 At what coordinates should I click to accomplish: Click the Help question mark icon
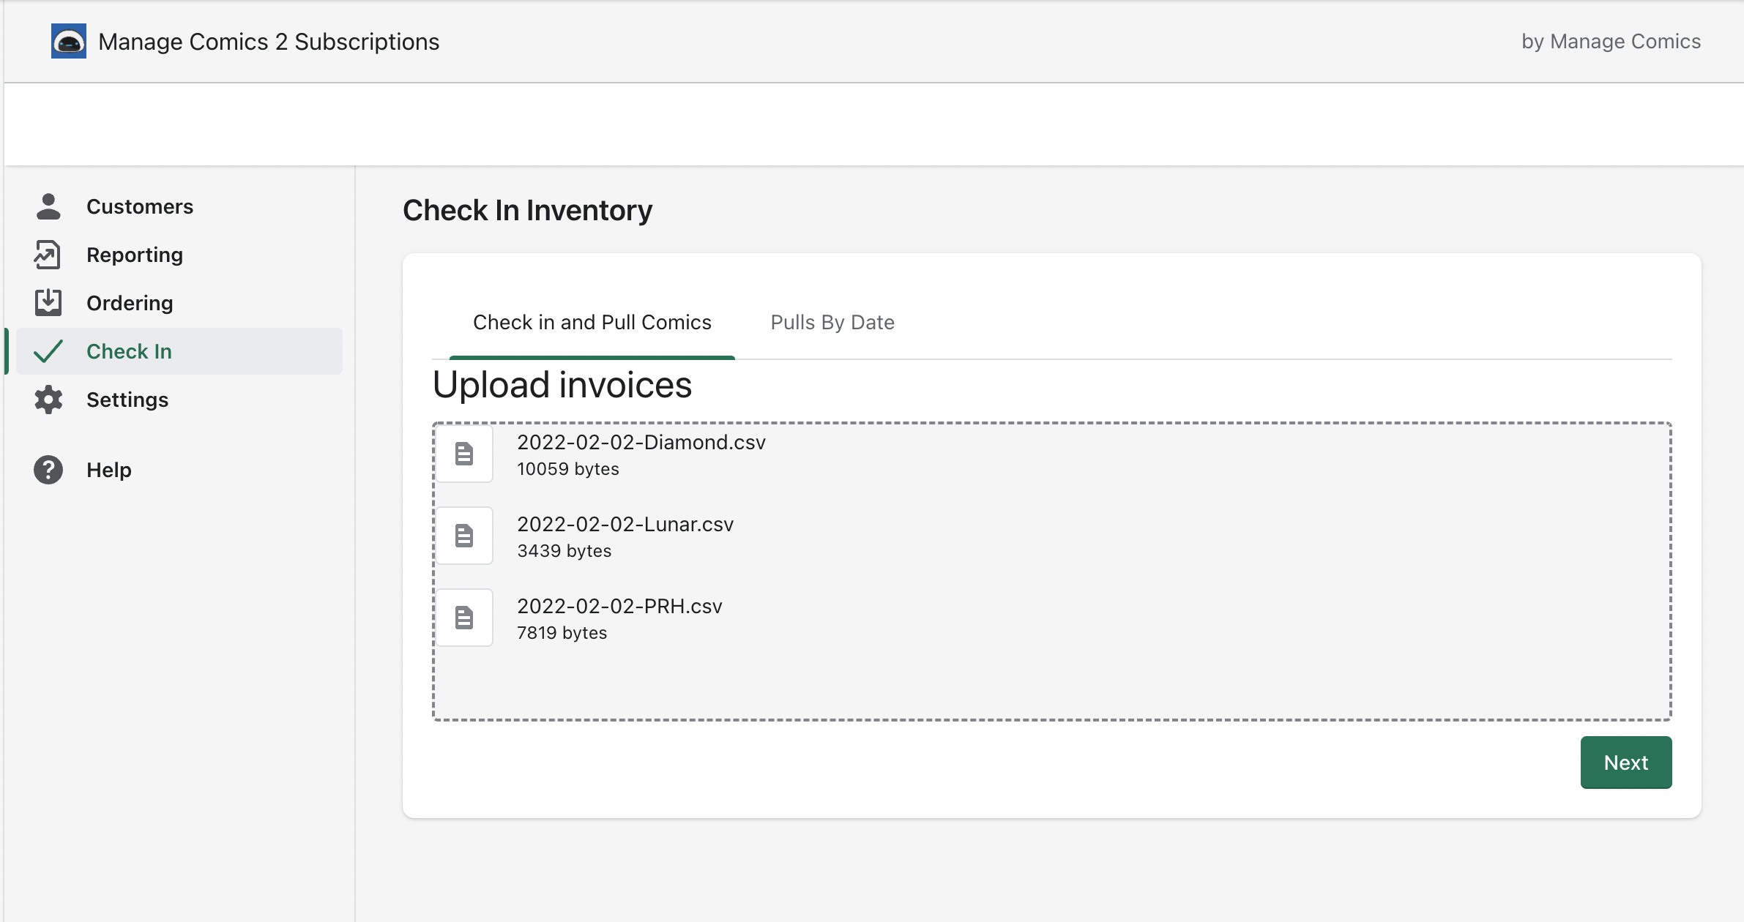(48, 470)
